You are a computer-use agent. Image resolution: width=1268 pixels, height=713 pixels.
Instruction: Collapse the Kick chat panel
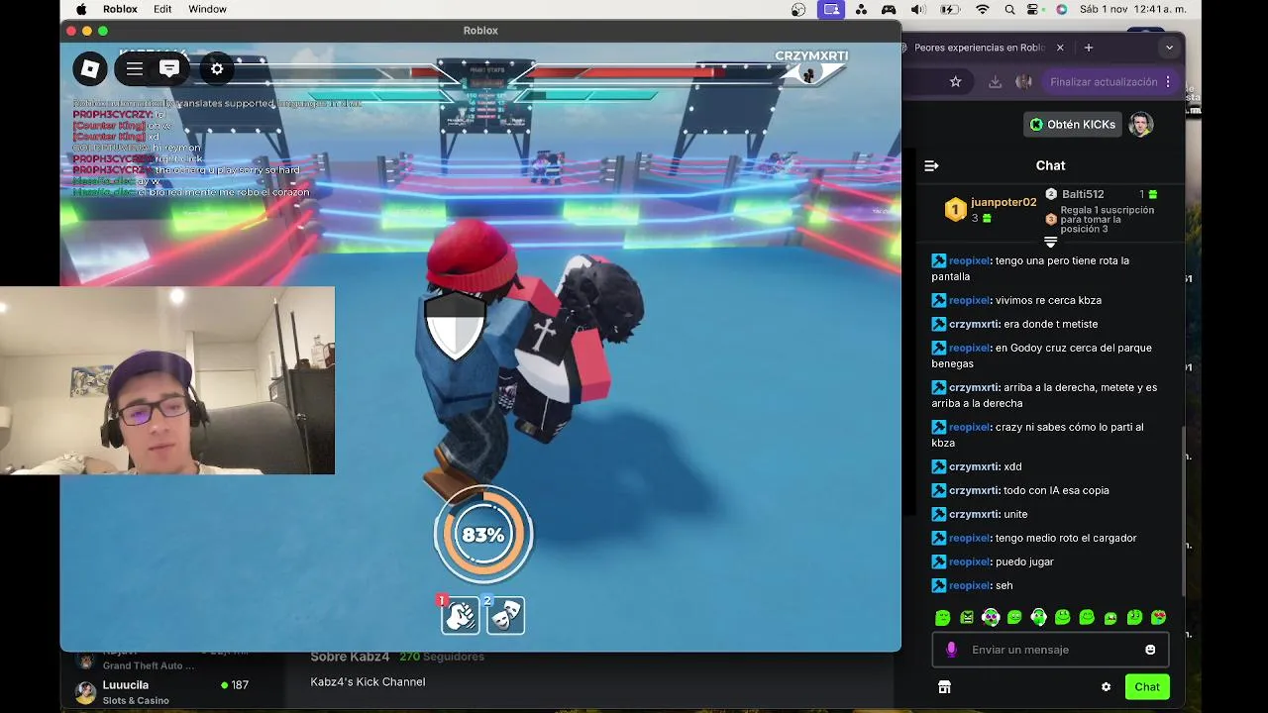tap(931, 165)
